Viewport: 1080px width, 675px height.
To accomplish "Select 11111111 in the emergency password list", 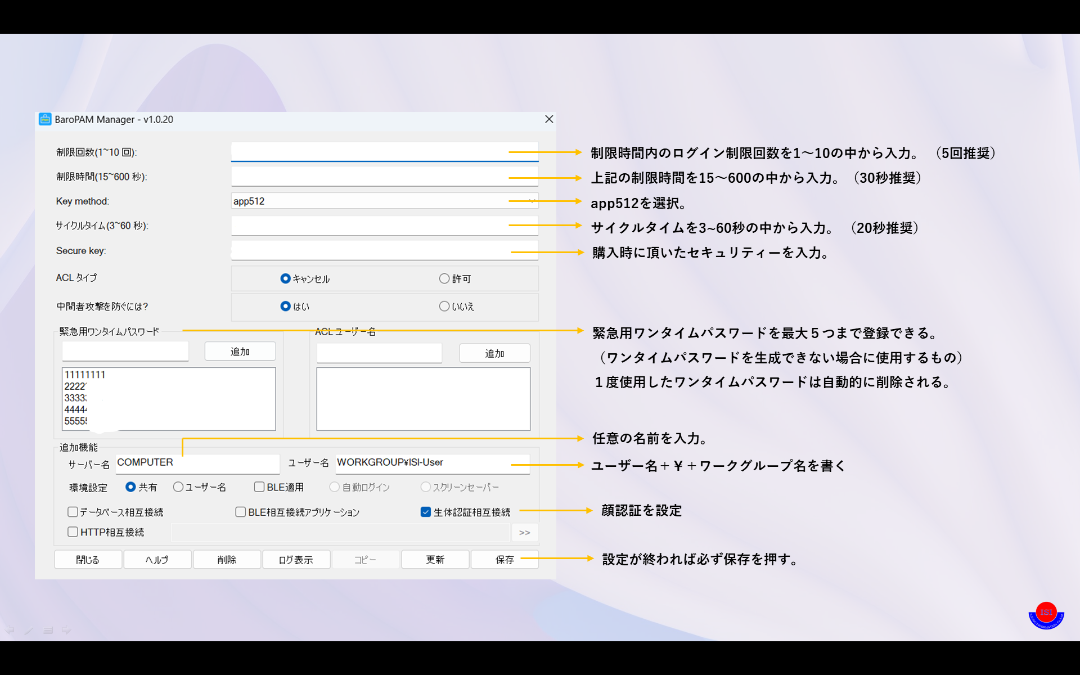I will pos(85,375).
